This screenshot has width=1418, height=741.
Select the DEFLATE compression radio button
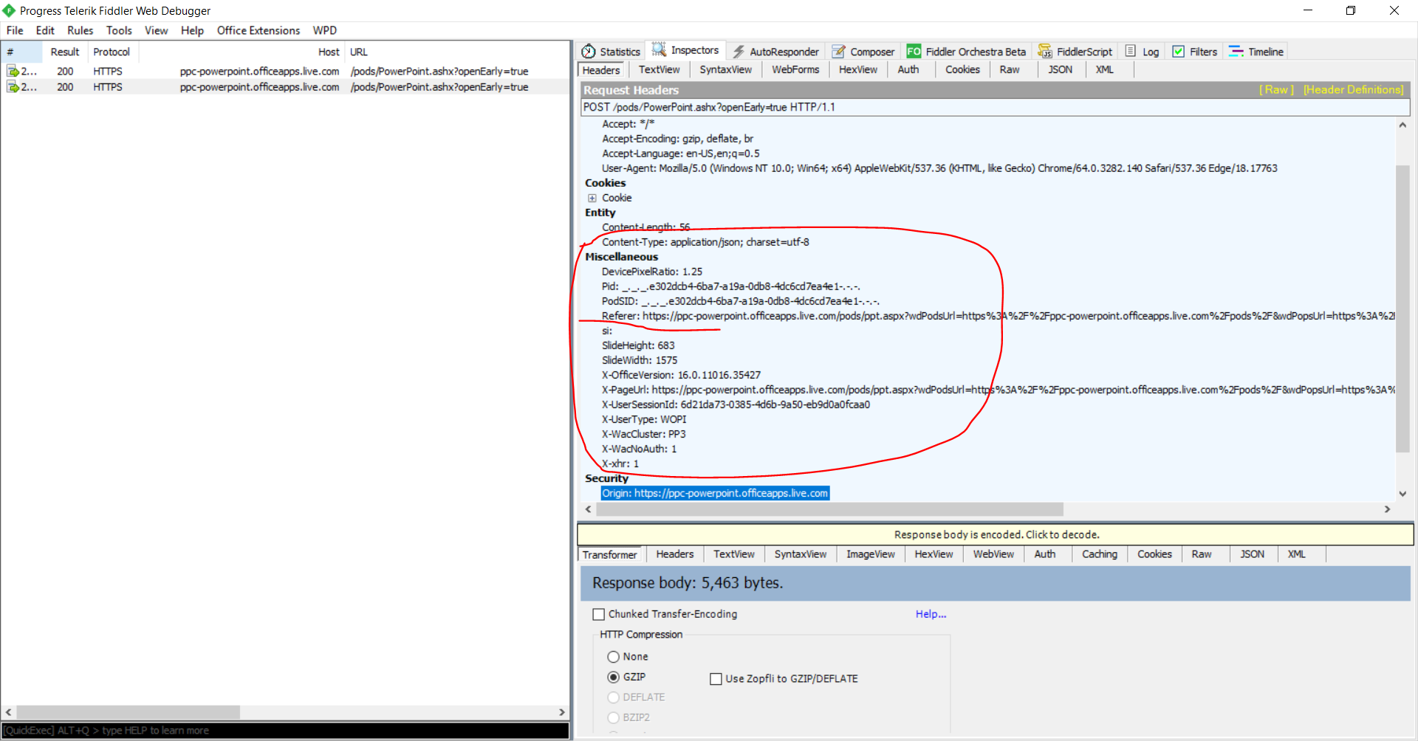[613, 697]
